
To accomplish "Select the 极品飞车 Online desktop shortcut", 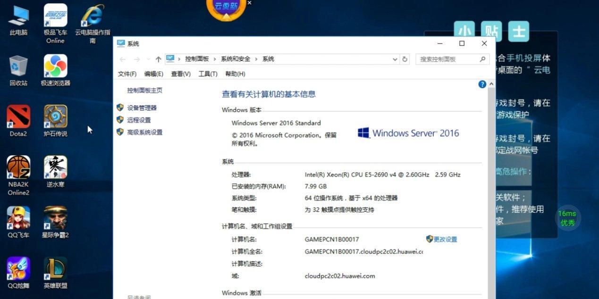I will [x=55, y=24].
